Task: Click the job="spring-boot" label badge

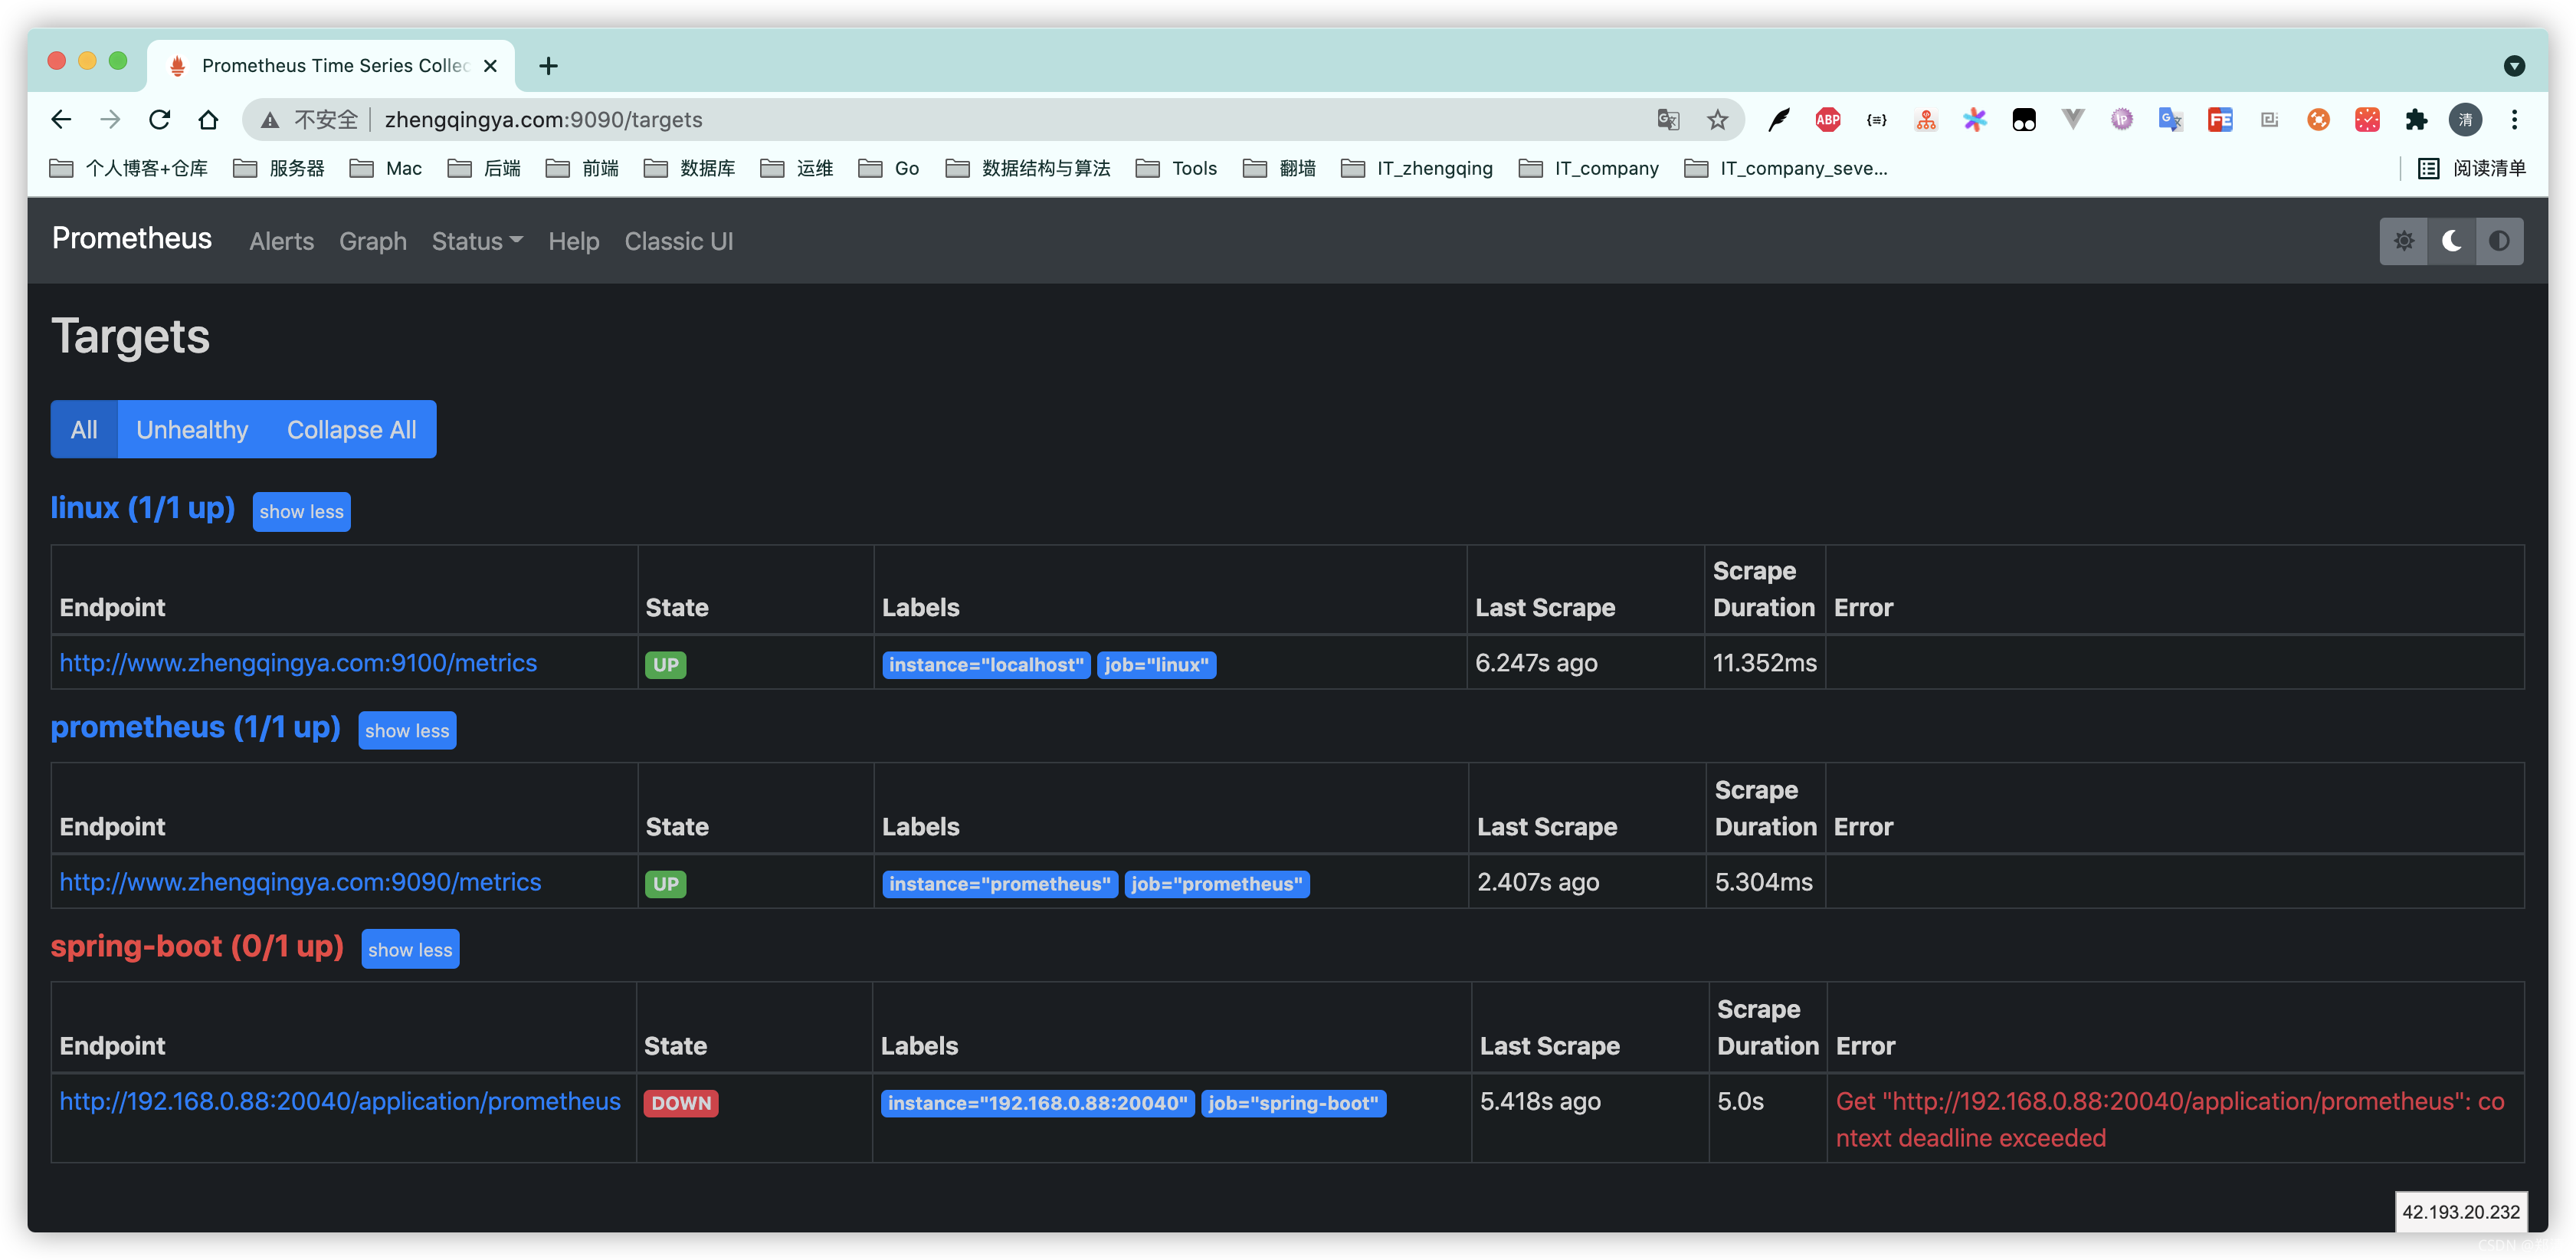Action: pyautogui.click(x=1293, y=1103)
